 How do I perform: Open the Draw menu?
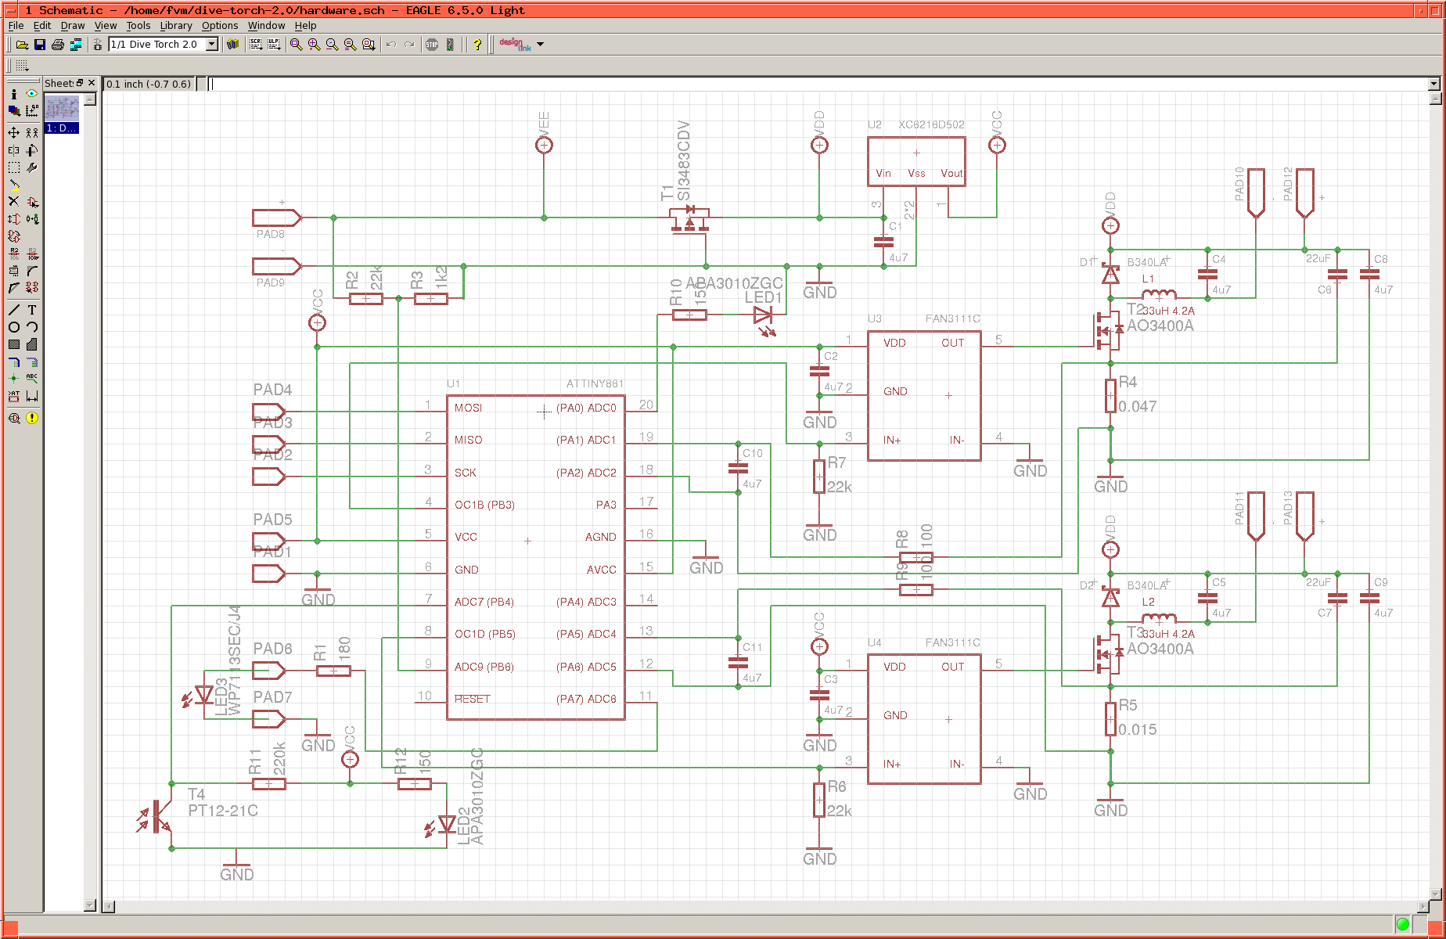tap(73, 25)
